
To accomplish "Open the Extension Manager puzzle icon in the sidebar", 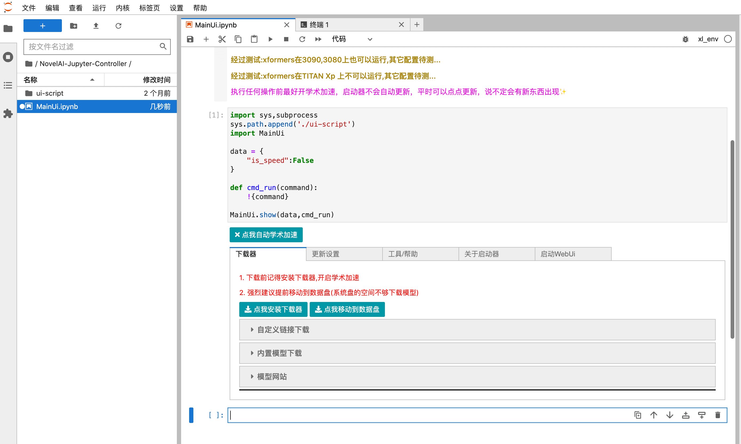I will tap(8, 114).
